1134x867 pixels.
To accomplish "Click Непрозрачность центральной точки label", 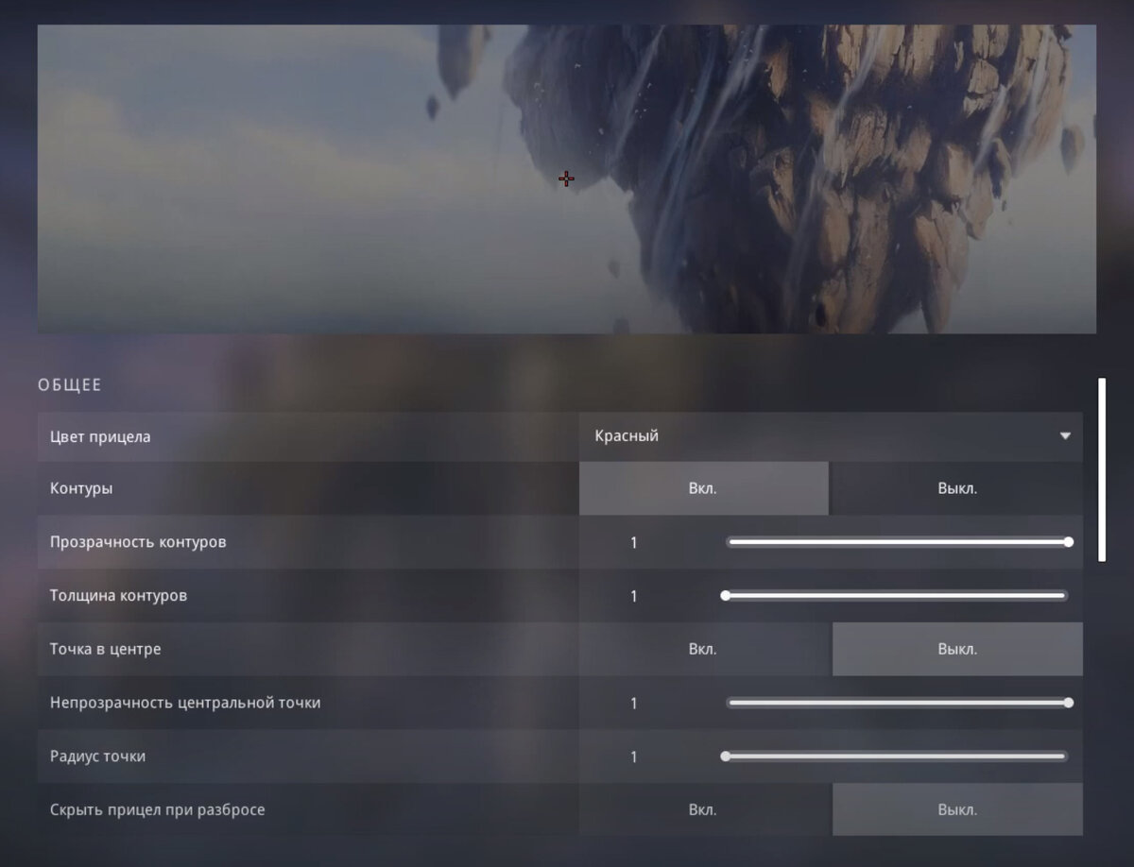I will [185, 703].
